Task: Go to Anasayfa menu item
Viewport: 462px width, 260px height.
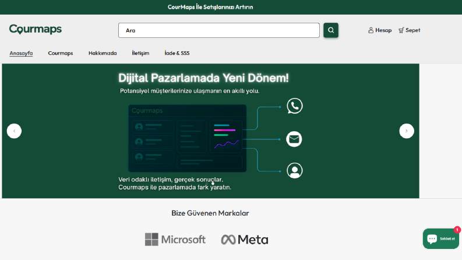Action: click(21, 53)
